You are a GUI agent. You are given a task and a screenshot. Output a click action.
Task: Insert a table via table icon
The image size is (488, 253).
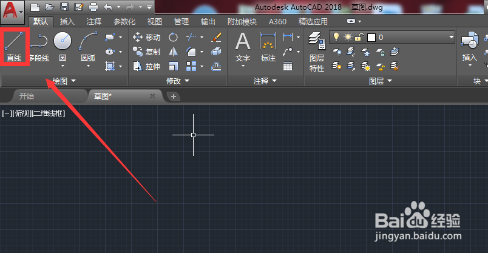pos(288,66)
